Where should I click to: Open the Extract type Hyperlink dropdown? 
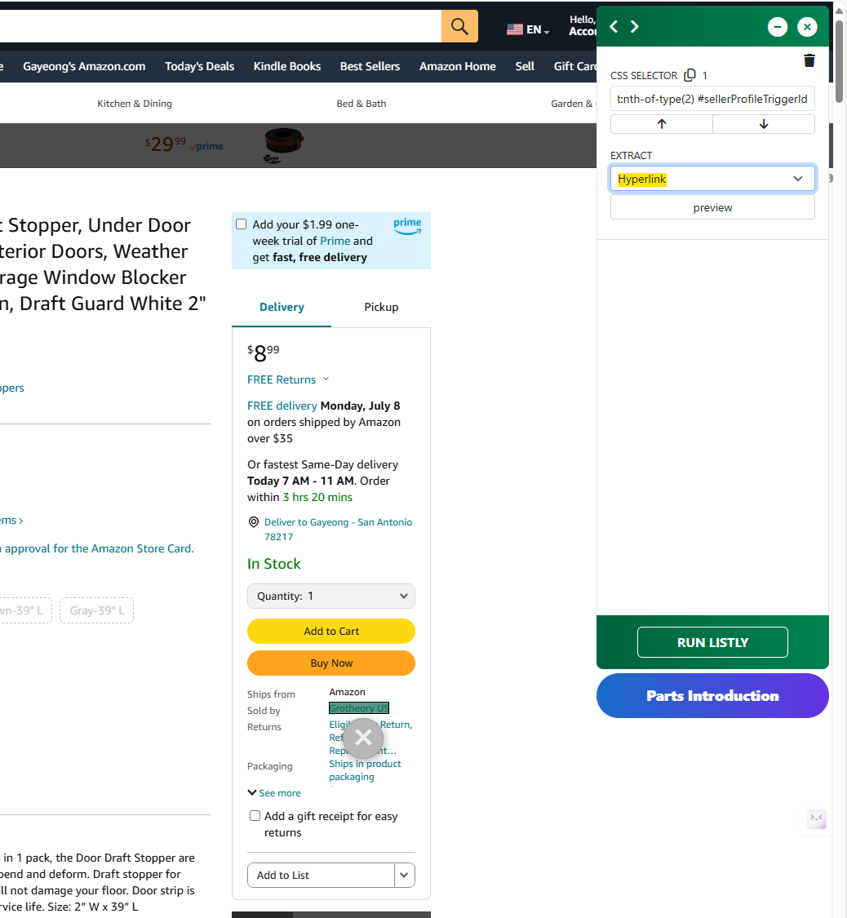click(x=712, y=179)
